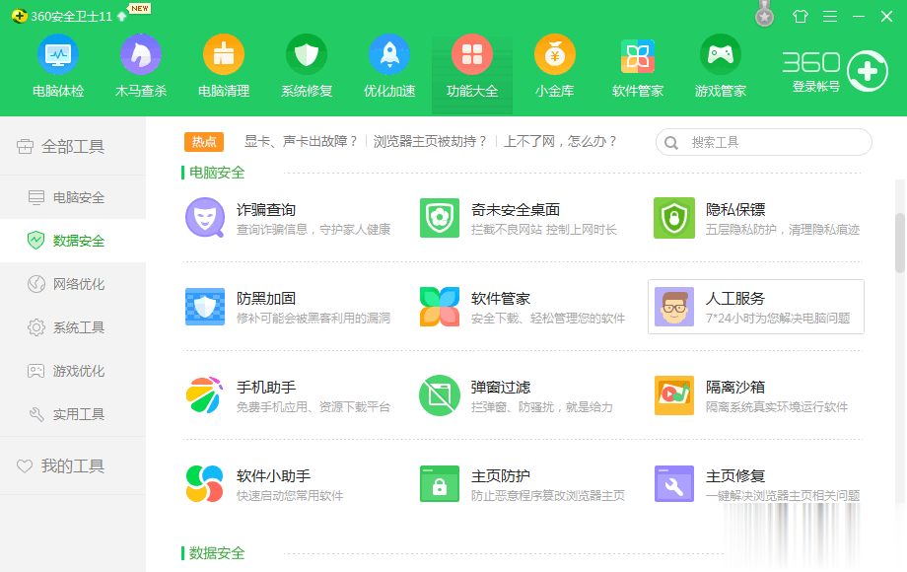Open the main menu hamburger icon
907x572 pixels.
pyautogui.click(x=830, y=16)
